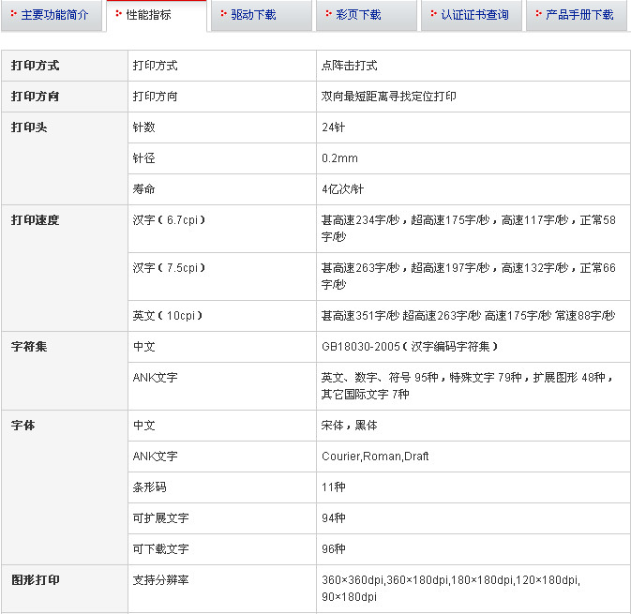The image size is (631, 614).
Task: Select the 打印速度 category cell
Action: point(36,220)
